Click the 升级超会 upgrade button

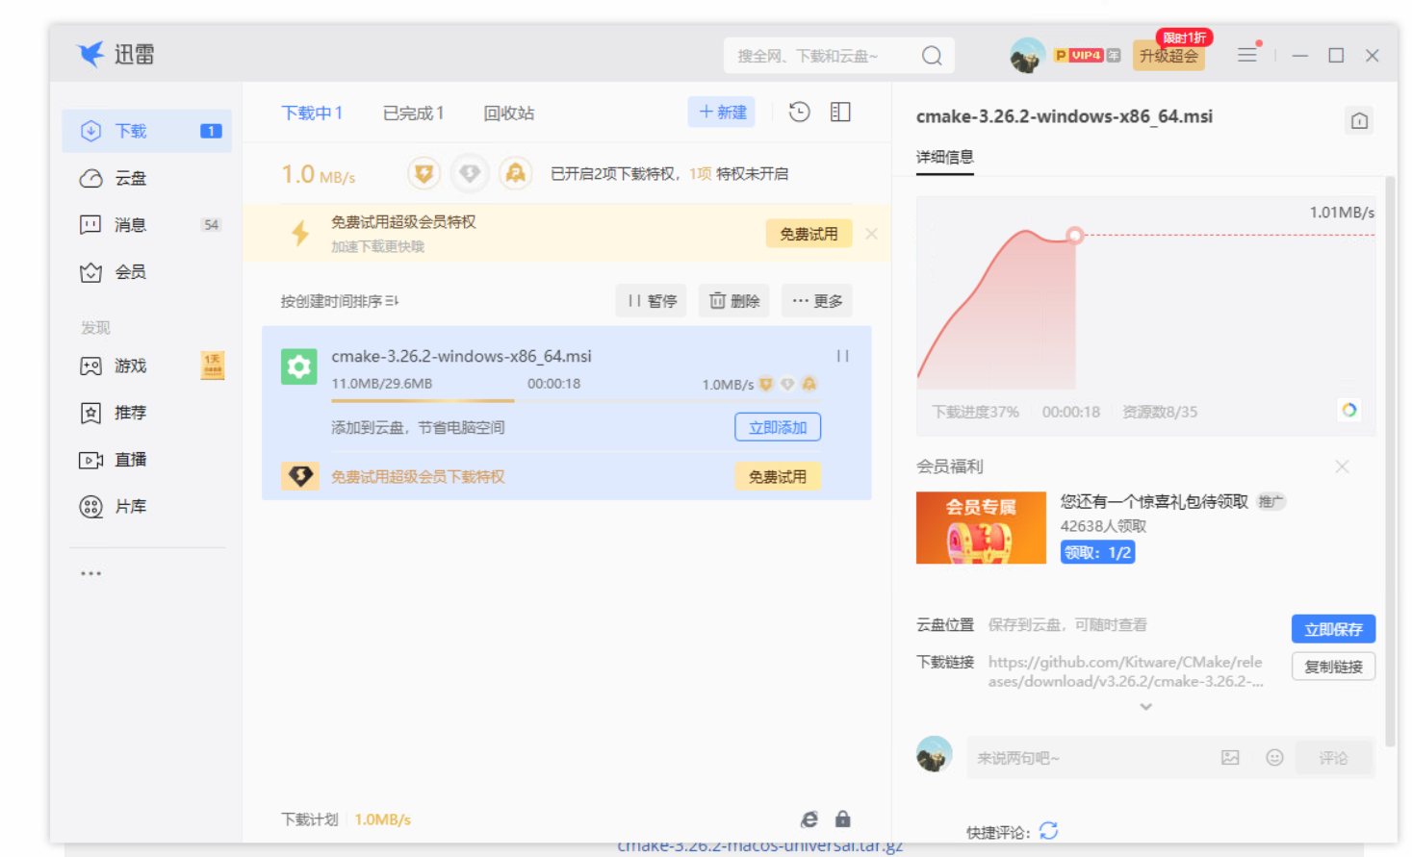(1169, 56)
